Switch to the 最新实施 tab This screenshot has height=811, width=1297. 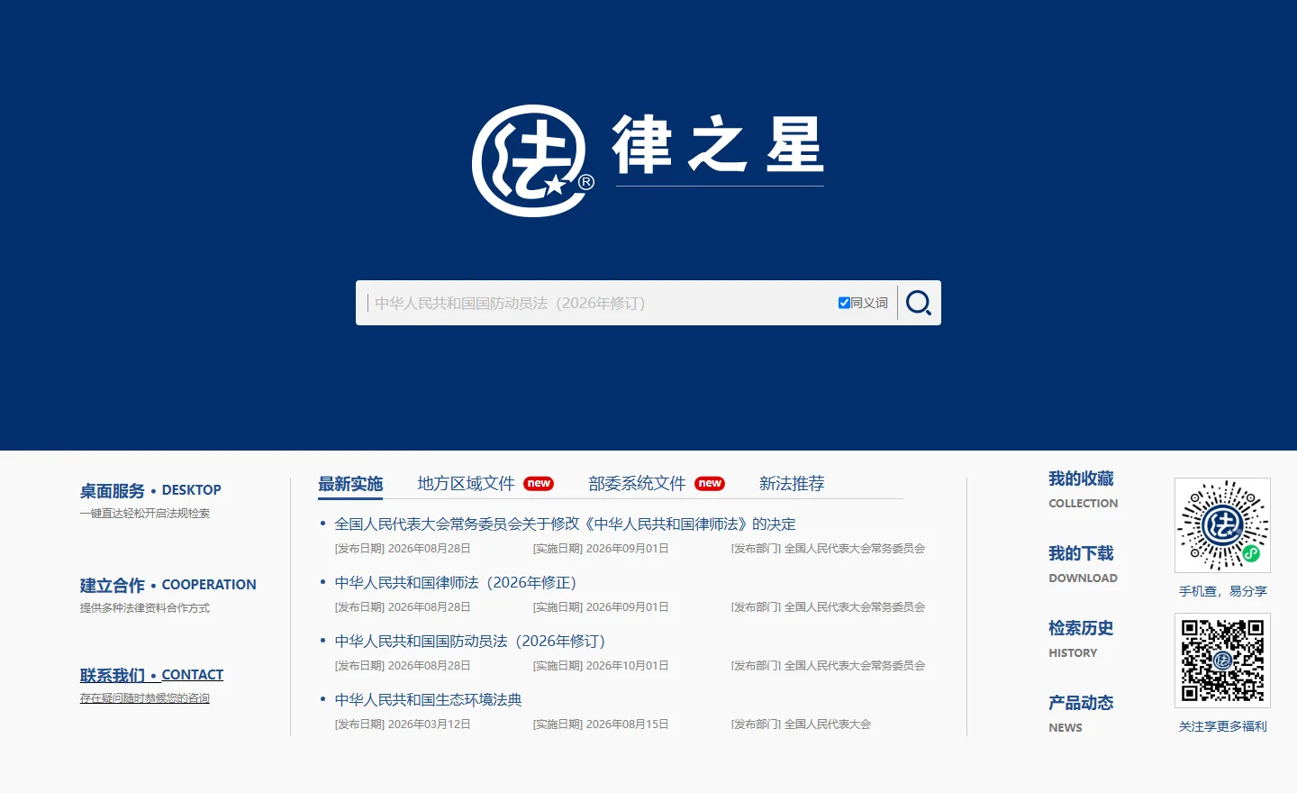point(350,484)
